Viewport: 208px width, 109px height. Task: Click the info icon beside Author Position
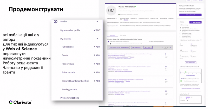point(189,94)
